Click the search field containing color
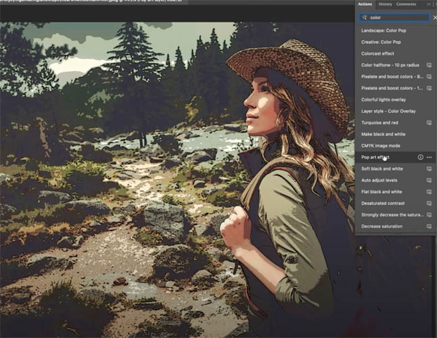The width and height of the screenshot is (437, 338). click(x=394, y=18)
